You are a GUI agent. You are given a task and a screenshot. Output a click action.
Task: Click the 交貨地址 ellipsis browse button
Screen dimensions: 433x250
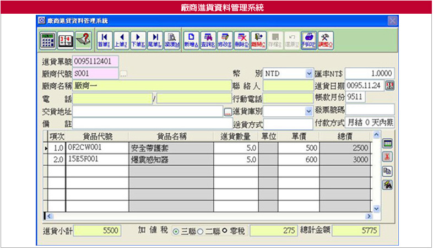click(x=228, y=112)
